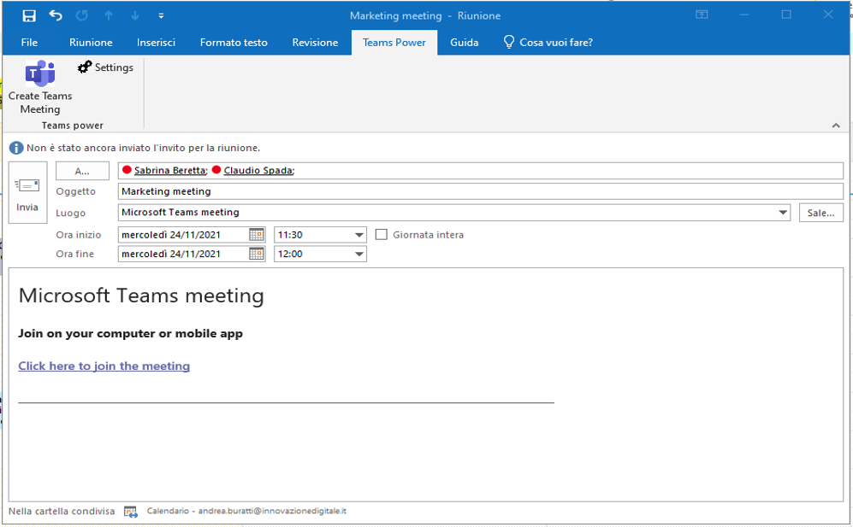Click the Save icon in title bar
The width and height of the screenshot is (853, 527).
point(29,15)
